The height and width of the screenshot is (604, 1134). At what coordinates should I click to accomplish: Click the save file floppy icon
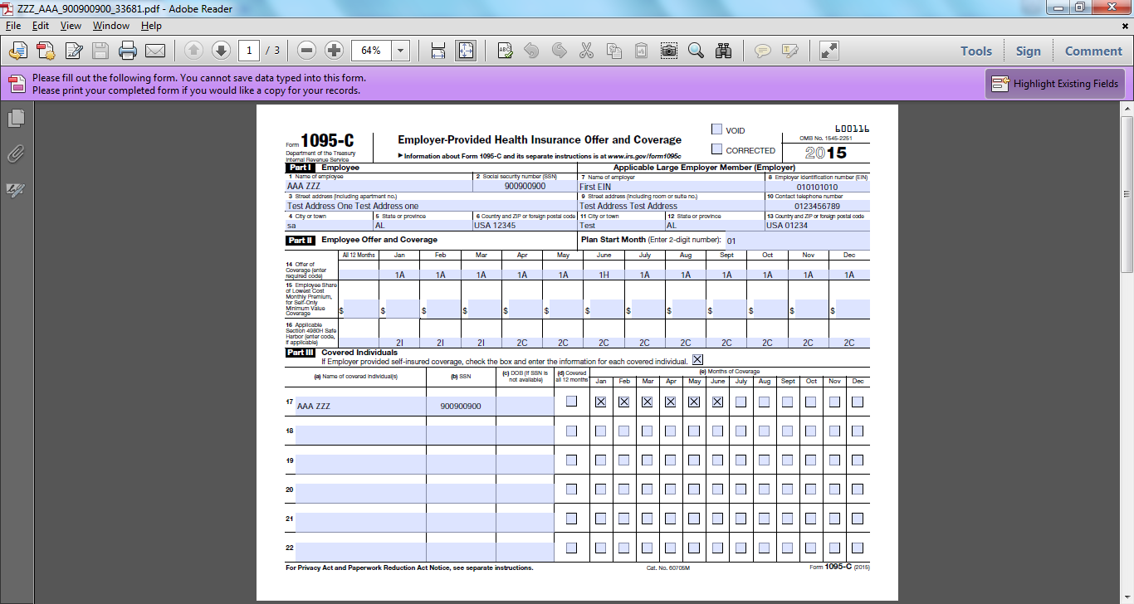point(100,51)
